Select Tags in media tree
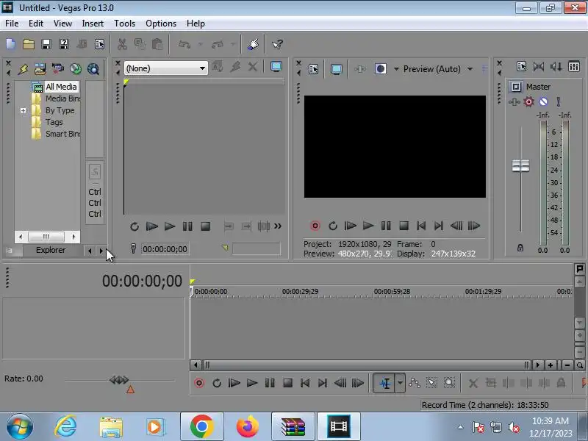This screenshot has width=588, height=441. click(x=54, y=122)
